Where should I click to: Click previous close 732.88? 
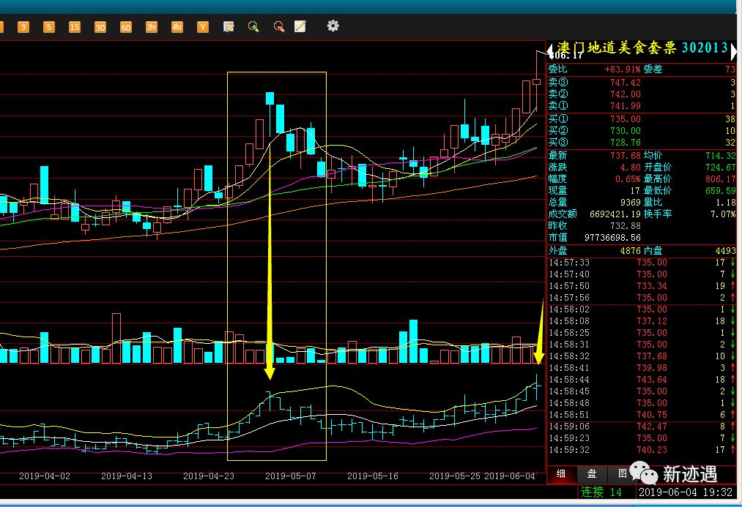625,226
